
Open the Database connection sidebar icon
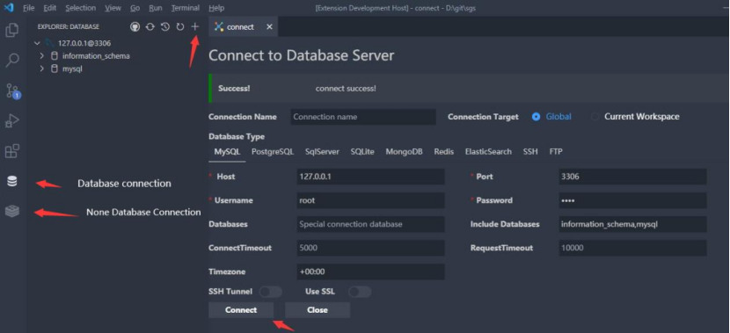click(12, 181)
